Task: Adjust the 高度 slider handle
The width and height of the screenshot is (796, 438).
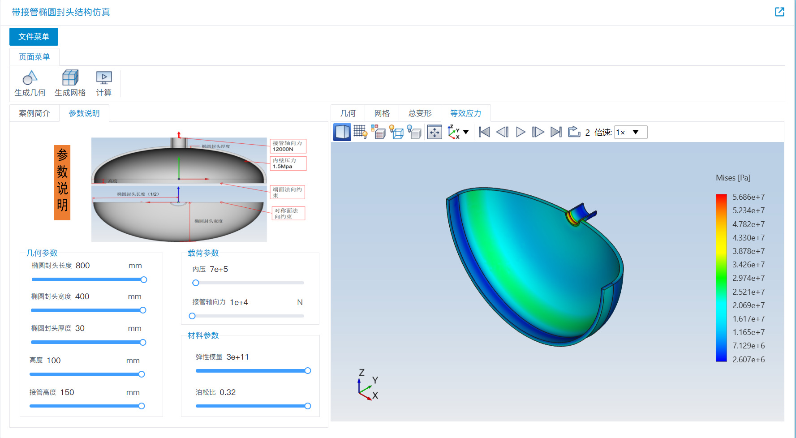Action: [x=142, y=374]
